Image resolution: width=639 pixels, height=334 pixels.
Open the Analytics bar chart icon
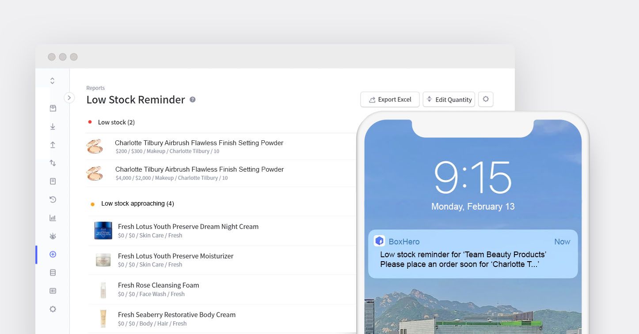(52, 218)
